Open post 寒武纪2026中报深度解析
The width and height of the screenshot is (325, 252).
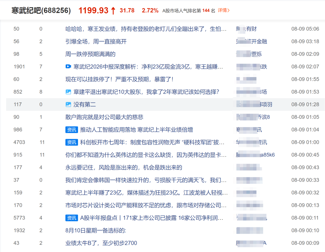148,67
